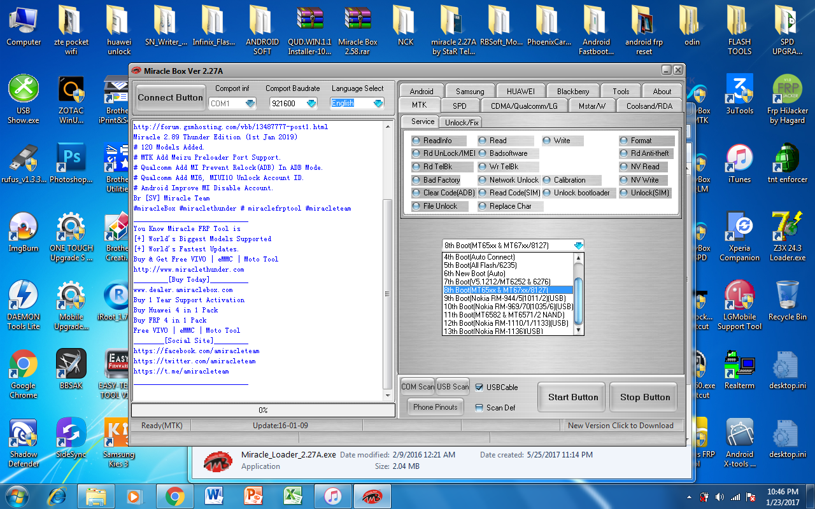
Task: Uncheck the USBCable checkbox
Action: (x=479, y=387)
